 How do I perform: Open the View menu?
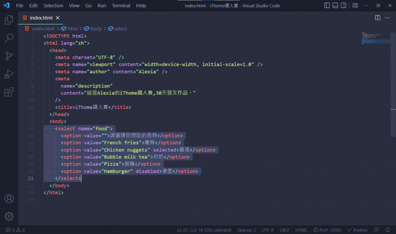pyautogui.click(x=74, y=5)
